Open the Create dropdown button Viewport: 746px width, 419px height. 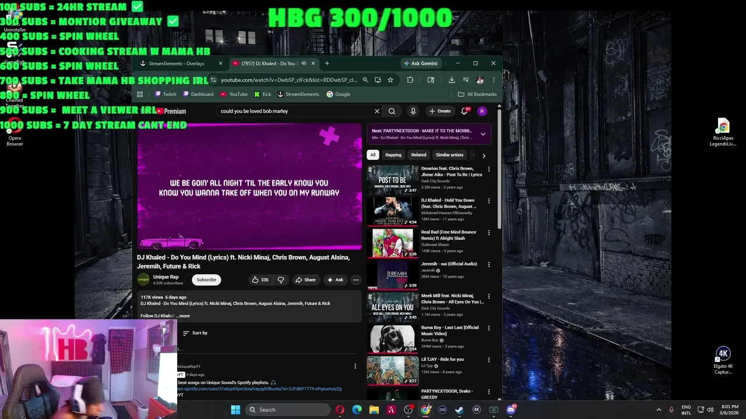coord(439,111)
